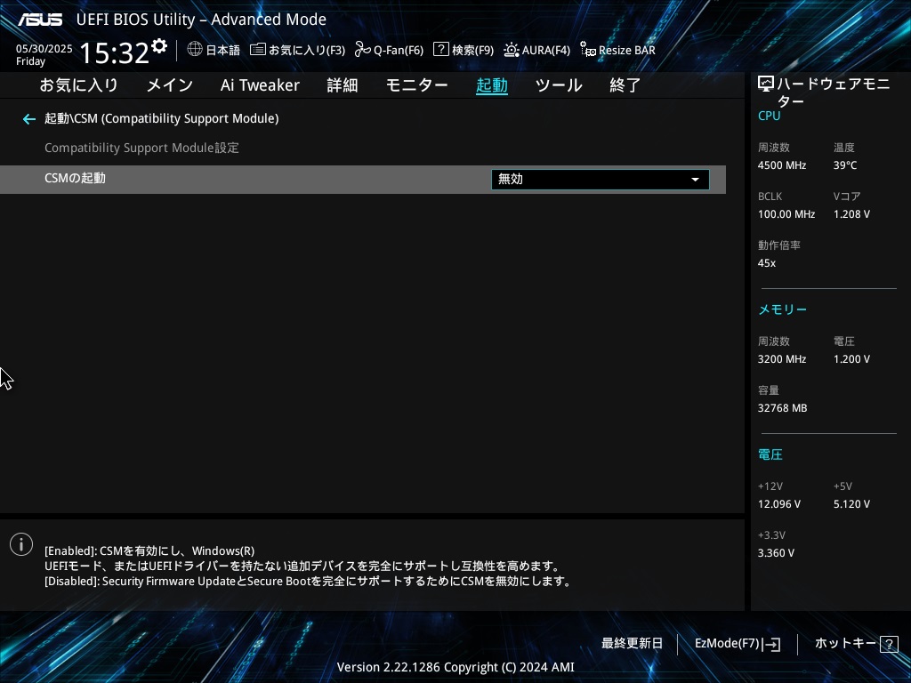The image size is (911, 683).
Task: Open Q-Fan control via the fan icon
Action: coord(363,50)
